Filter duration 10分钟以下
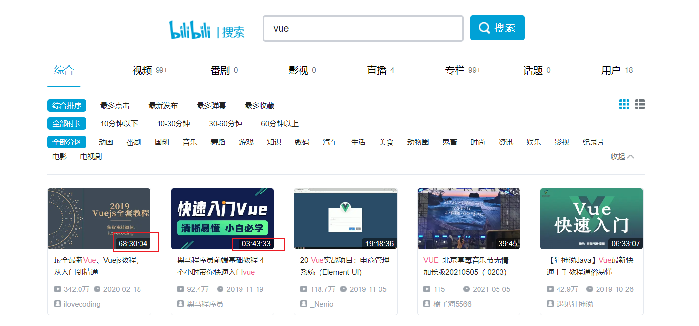The image size is (699, 326). point(119,124)
